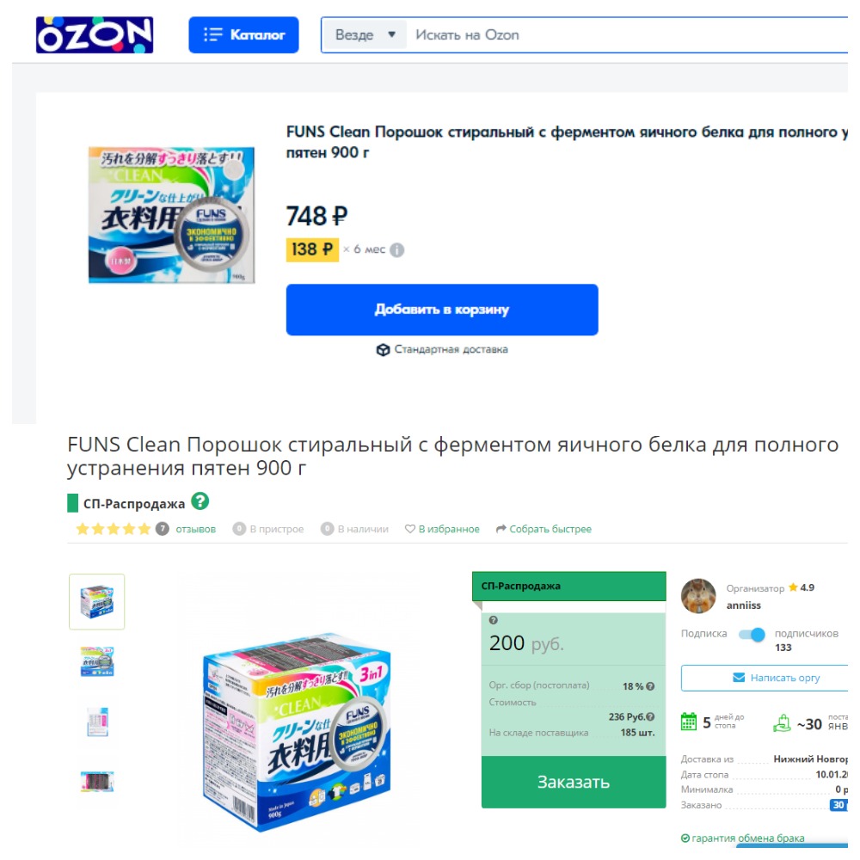Open organizer anniiss avatar

(698, 596)
